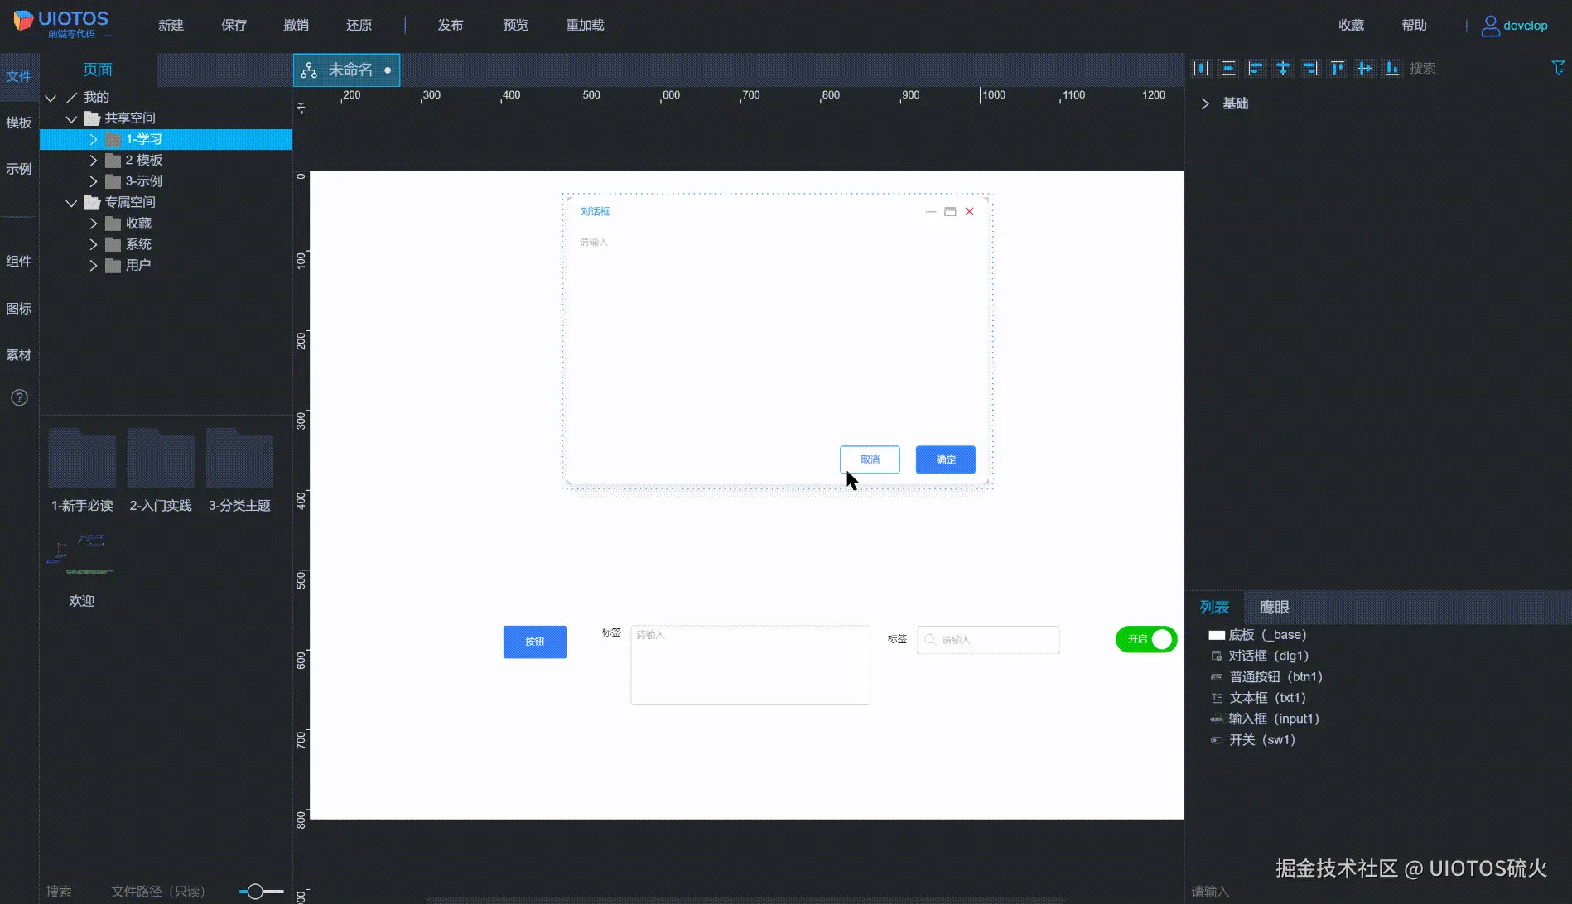
Task: Collapse the 专属空间 node
Action: pos(72,203)
